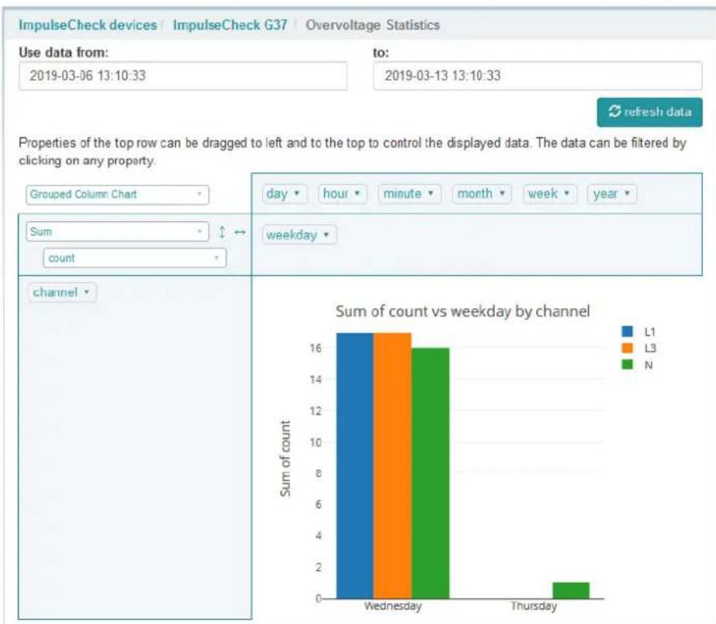The height and width of the screenshot is (624, 716).
Task: Click the refresh data button
Action: coord(649,112)
